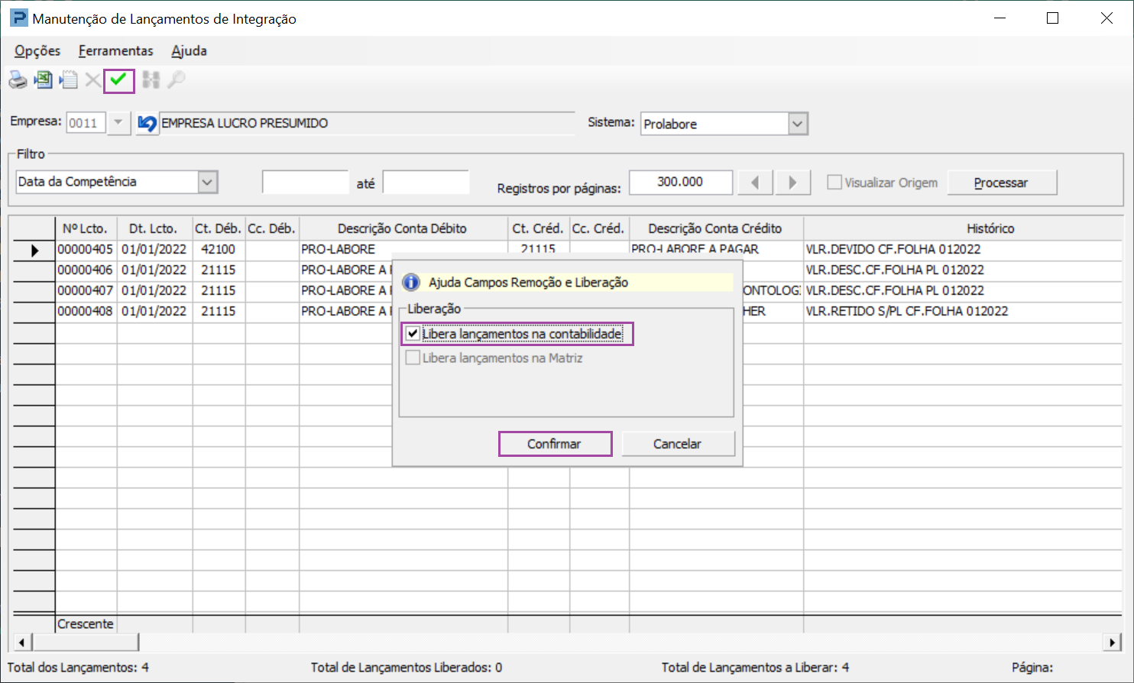Select entry number 00000406
The width and height of the screenshot is (1134, 683).
[x=86, y=270]
